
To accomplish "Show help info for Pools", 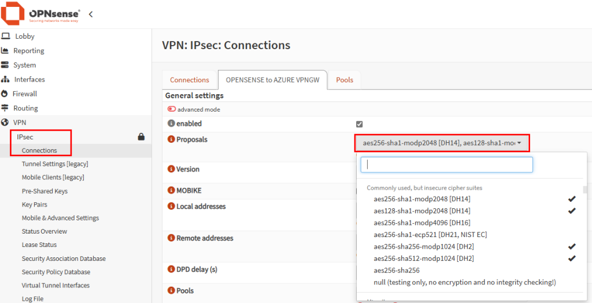I will coord(171,290).
